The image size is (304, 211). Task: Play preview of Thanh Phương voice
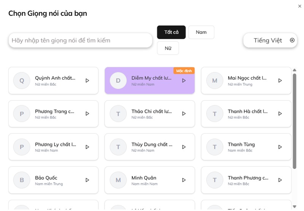(x=280, y=180)
